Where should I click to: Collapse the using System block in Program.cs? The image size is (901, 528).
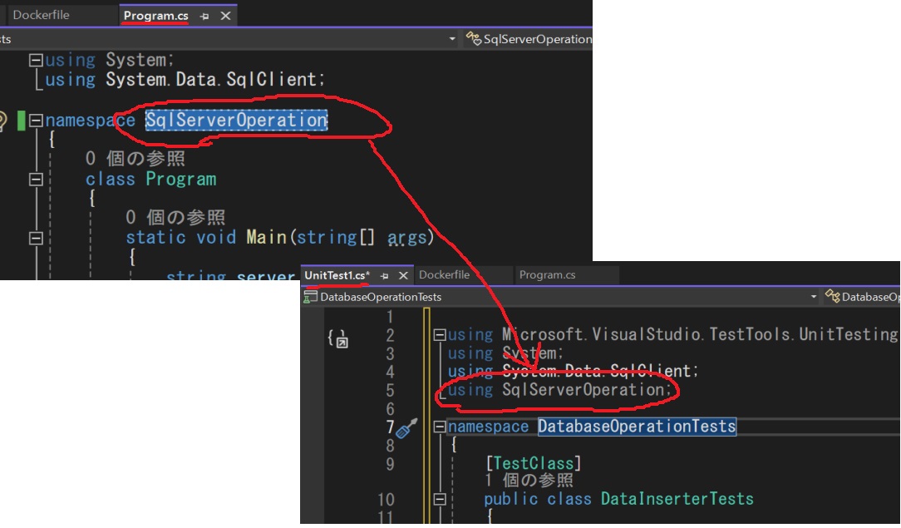pos(37,59)
